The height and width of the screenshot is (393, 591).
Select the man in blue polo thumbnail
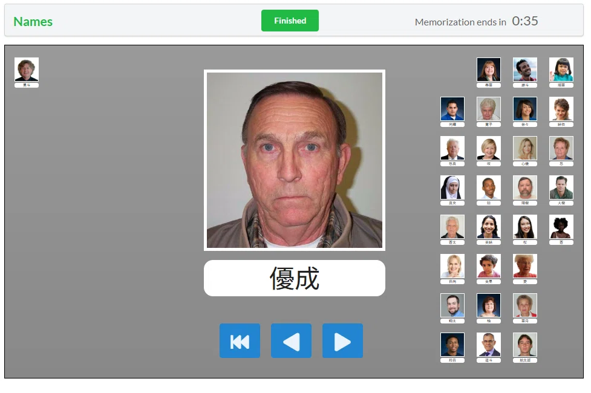452,109
